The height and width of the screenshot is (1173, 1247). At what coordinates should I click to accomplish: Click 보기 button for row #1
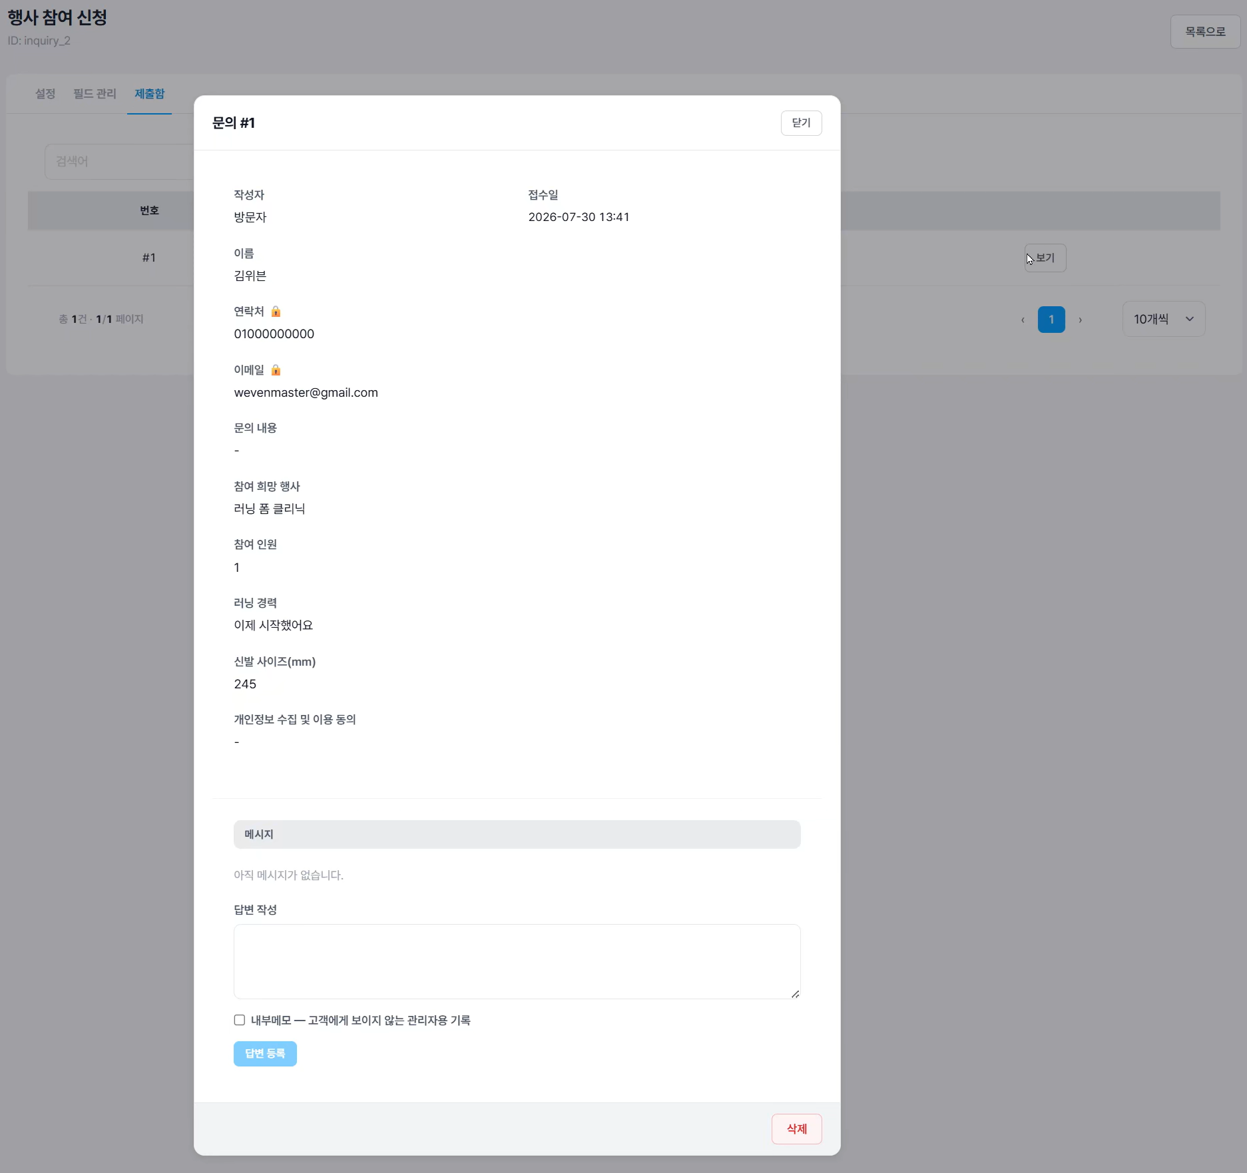click(1045, 258)
